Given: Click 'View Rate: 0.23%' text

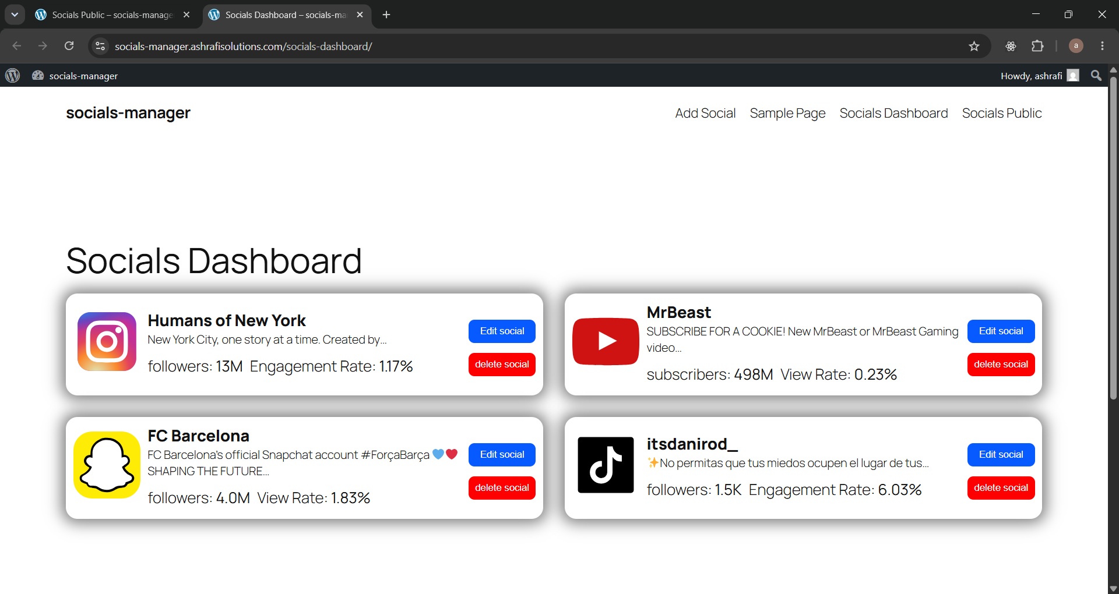Looking at the screenshot, I should (x=839, y=374).
